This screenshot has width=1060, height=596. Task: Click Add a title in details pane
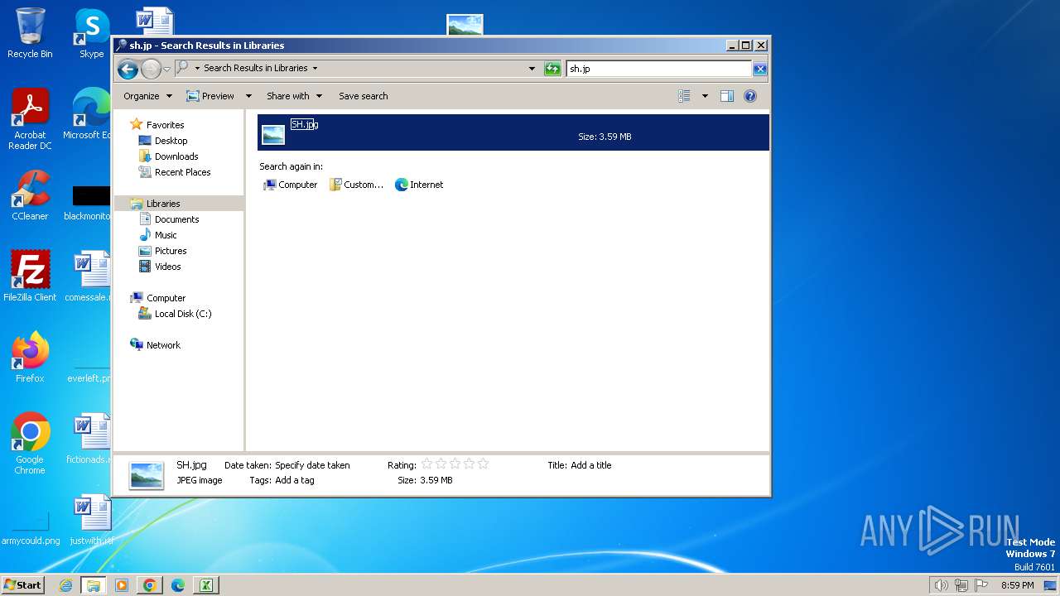coord(591,465)
